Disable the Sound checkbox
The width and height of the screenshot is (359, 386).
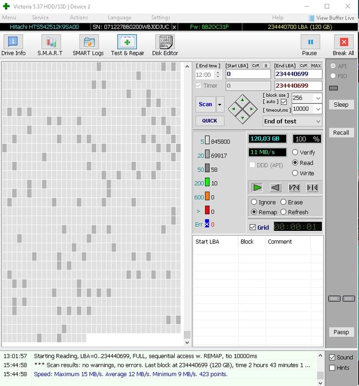click(332, 357)
